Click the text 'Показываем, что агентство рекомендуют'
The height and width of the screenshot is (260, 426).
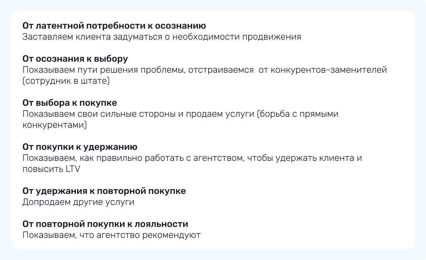pos(112,235)
